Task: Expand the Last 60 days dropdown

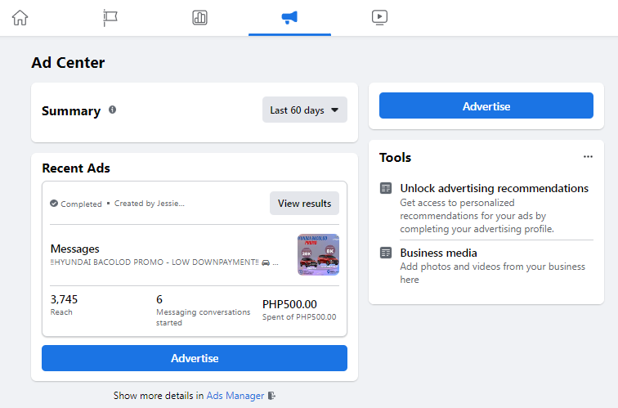Action: coord(304,110)
